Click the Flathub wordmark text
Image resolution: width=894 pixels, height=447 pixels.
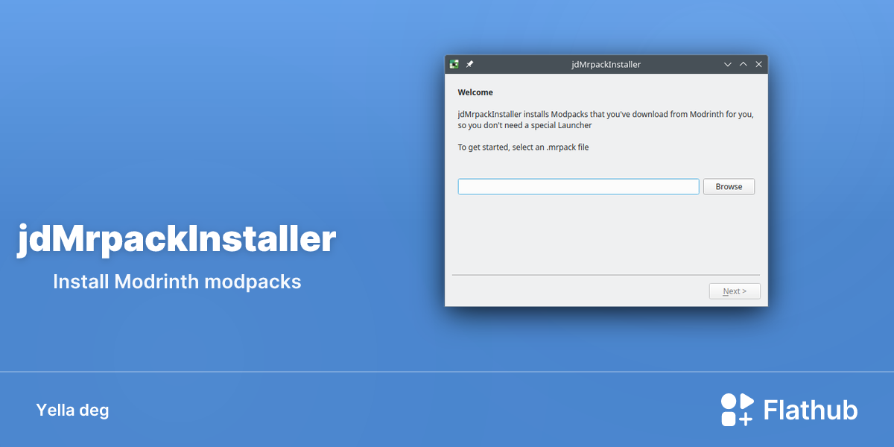[811, 410]
